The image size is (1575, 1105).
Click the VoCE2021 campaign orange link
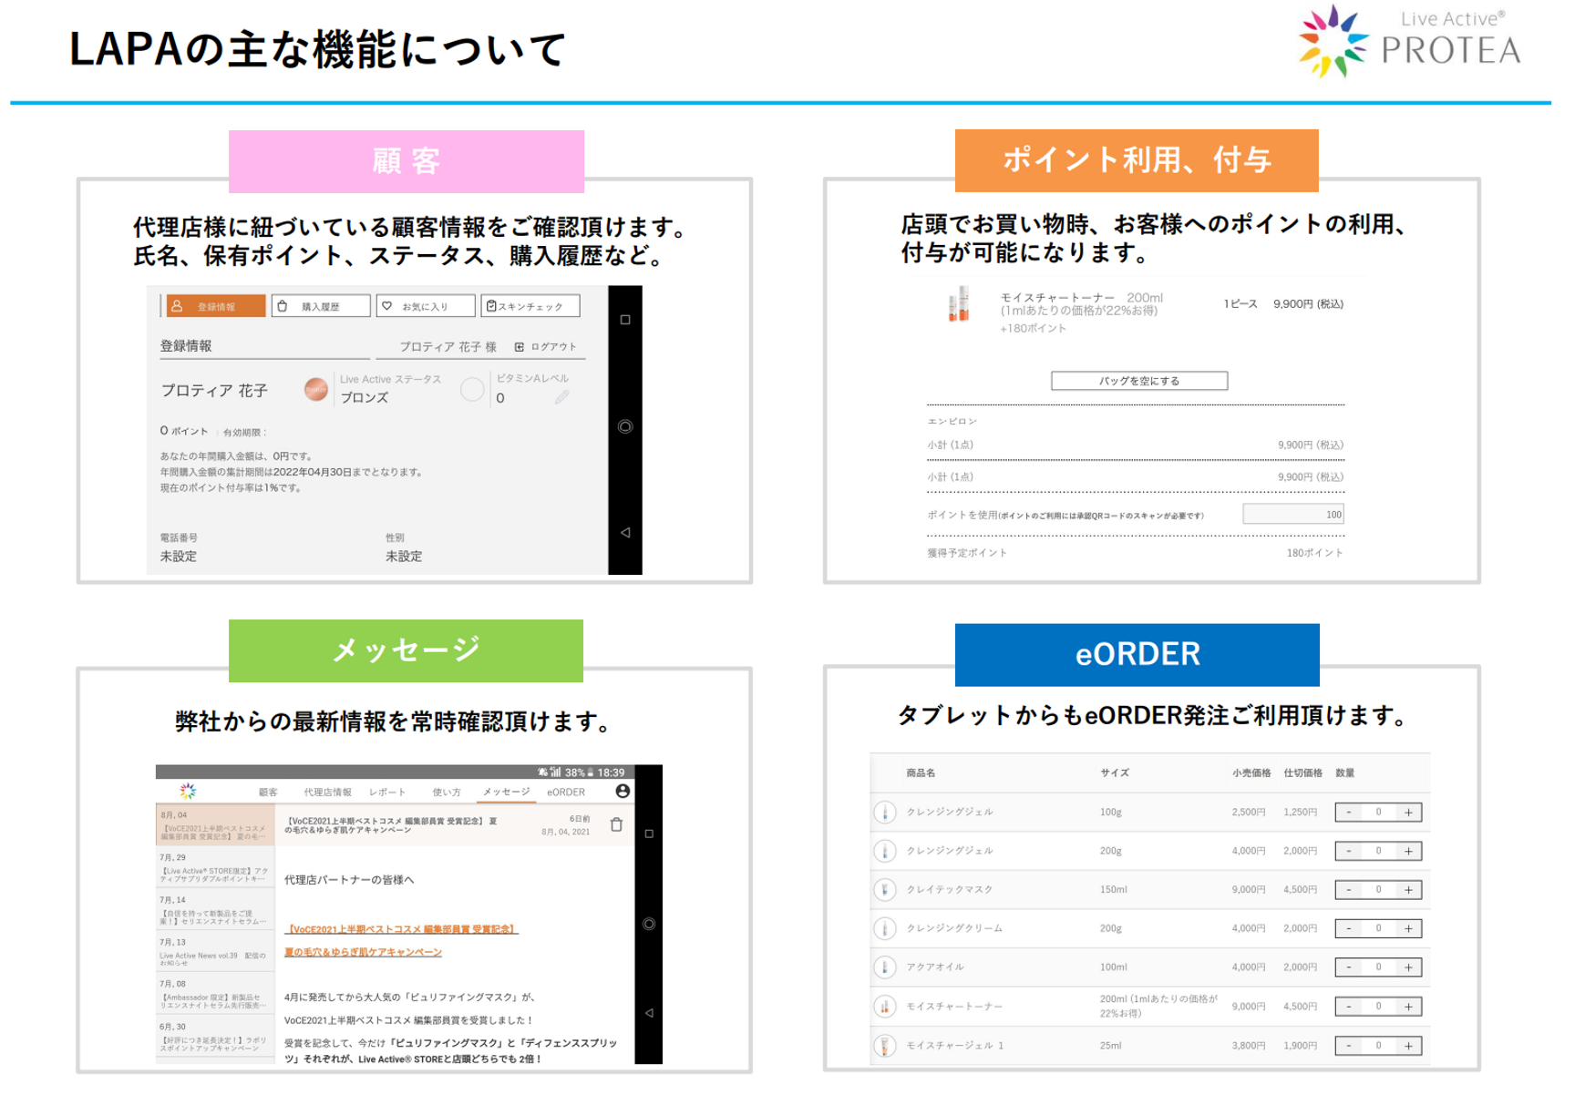pyautogui.click(x=401, y=929)
